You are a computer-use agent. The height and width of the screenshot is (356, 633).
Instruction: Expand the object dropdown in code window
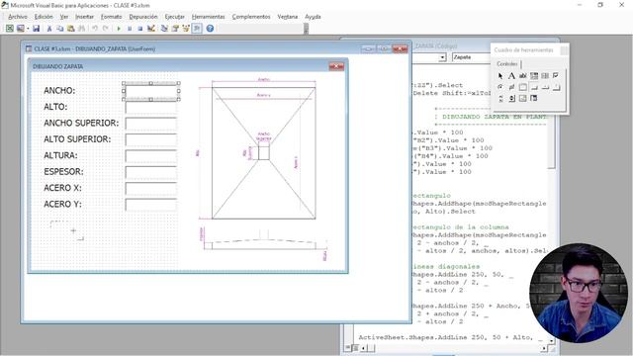[442, 57]
